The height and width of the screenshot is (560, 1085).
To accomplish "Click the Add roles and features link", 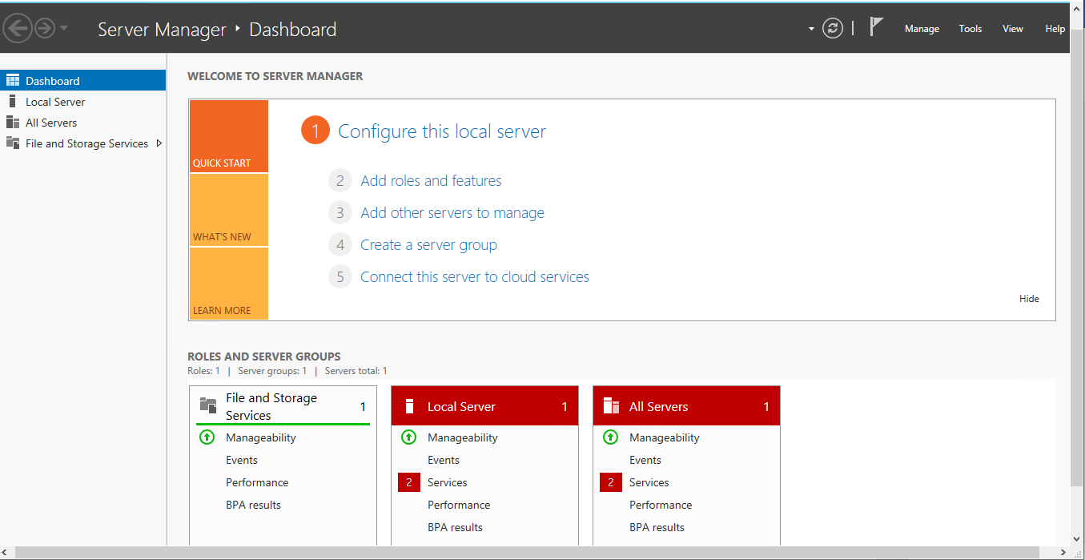I will (431, 181).
